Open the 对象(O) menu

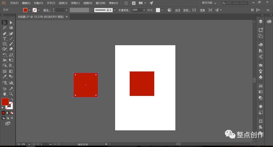38,3
